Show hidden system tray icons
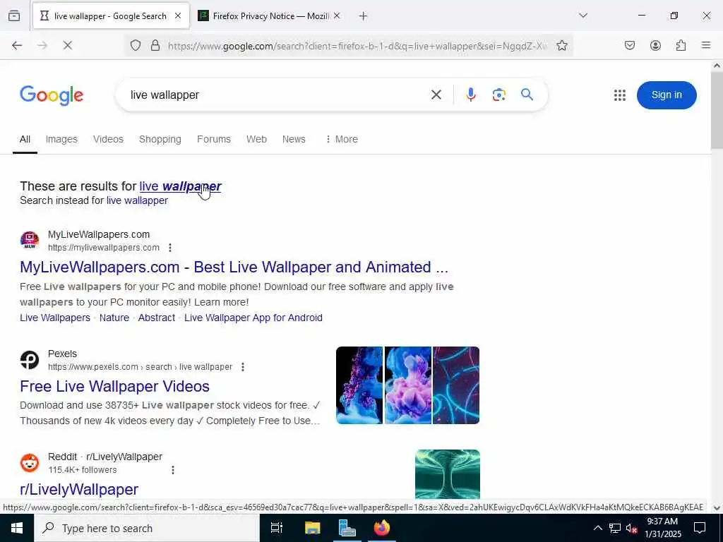Image resolution: width=723 pixels, height=542 pixels. (x=597, y=528)
